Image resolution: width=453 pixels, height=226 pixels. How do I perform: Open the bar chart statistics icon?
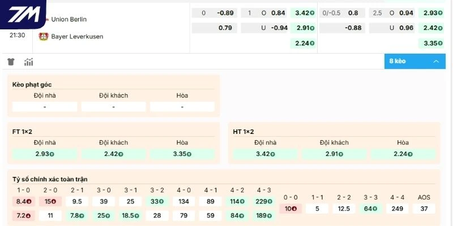[x=28, y=62]
